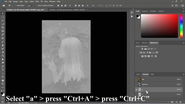Open the Search icon in the options bar

[172, 5]
